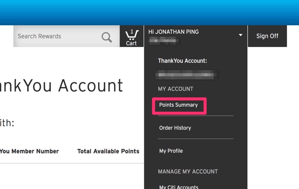This screenshot has height=189, width=299.
Task: Click the Member Number column header
Action: click(29, 151)
